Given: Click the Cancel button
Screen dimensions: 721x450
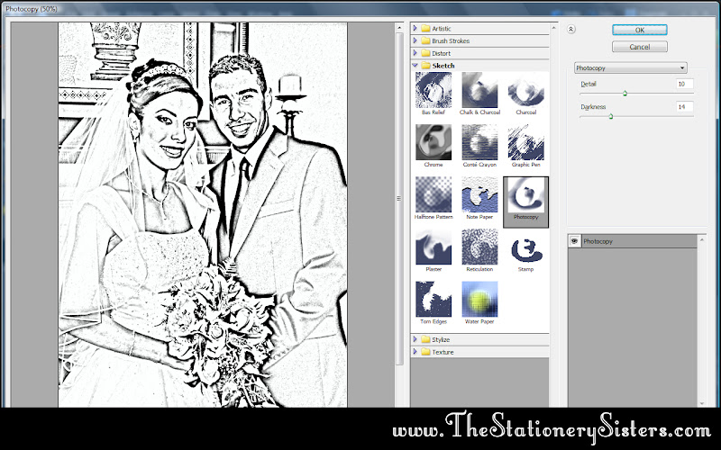Looking at the screenshot, I should click(640, 47).
